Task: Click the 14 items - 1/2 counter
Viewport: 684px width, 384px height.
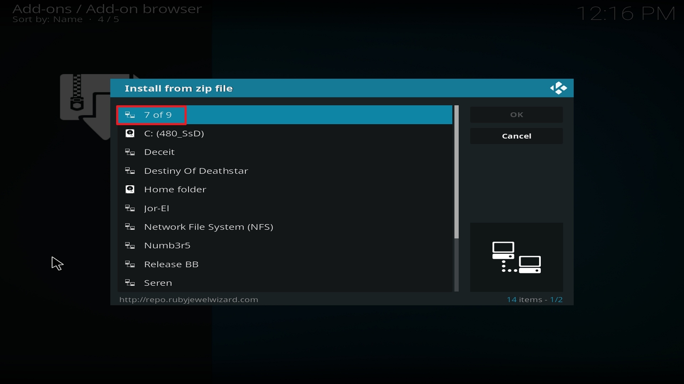Action: (535, 300)
